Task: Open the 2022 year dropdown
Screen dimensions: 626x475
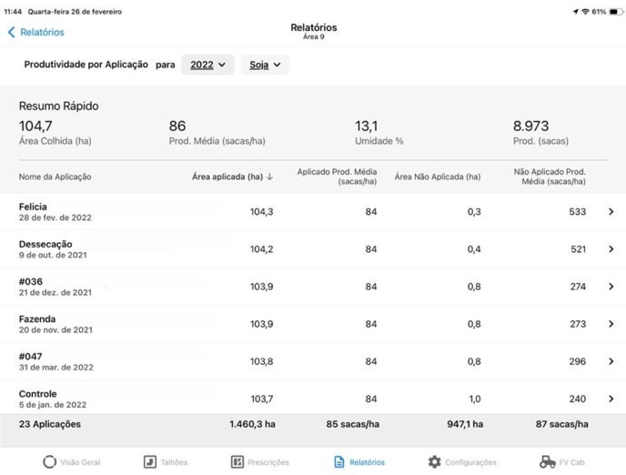Action: (207, 66)
